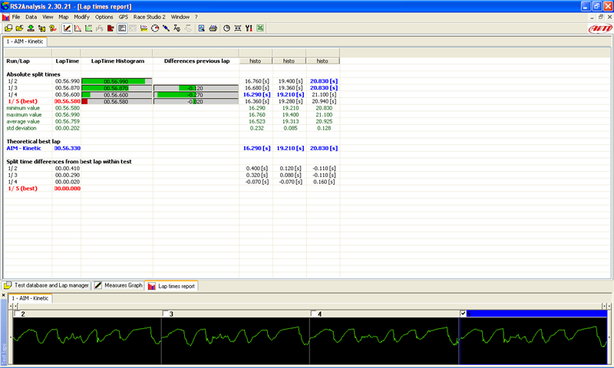Click the red histogram curve toolbar icon
This screenshot has height=368, width=614.
[78, 28]
